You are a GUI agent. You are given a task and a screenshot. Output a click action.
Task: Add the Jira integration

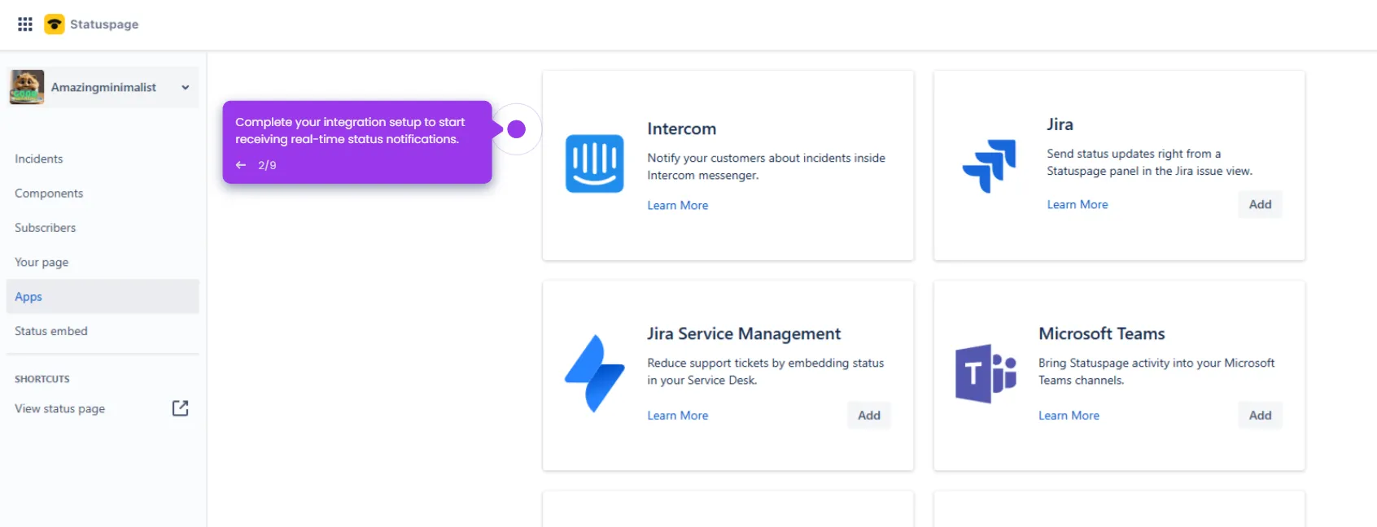click(x=1260, y=205)
